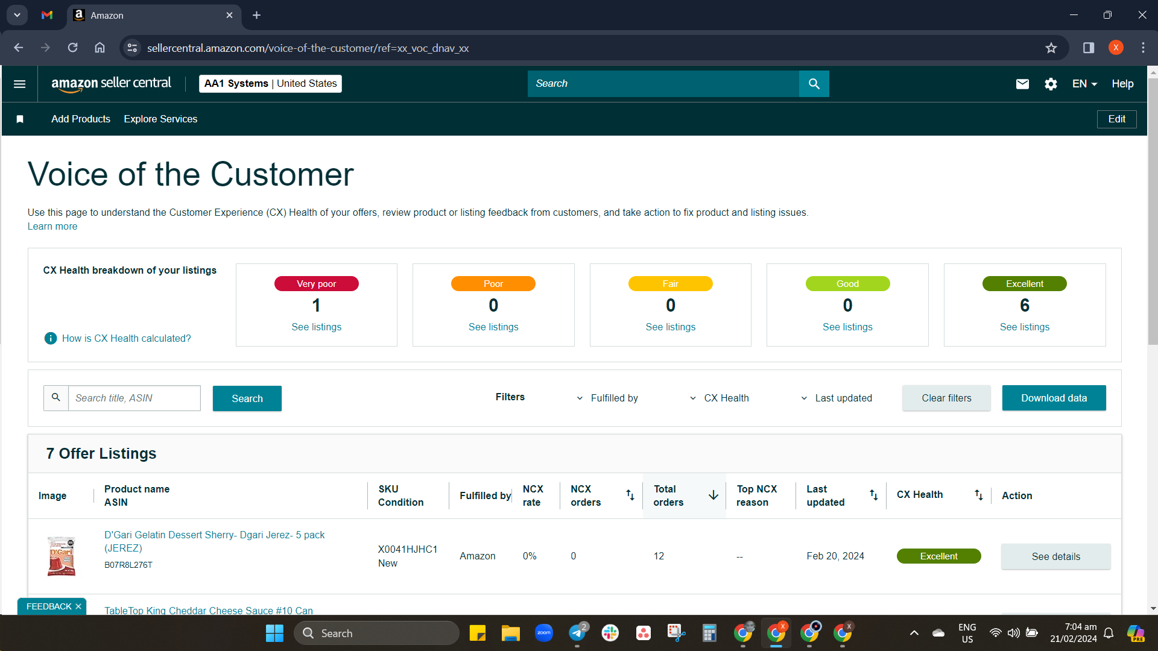Open How is CX Health calculated link

click(x=127, y=338)
